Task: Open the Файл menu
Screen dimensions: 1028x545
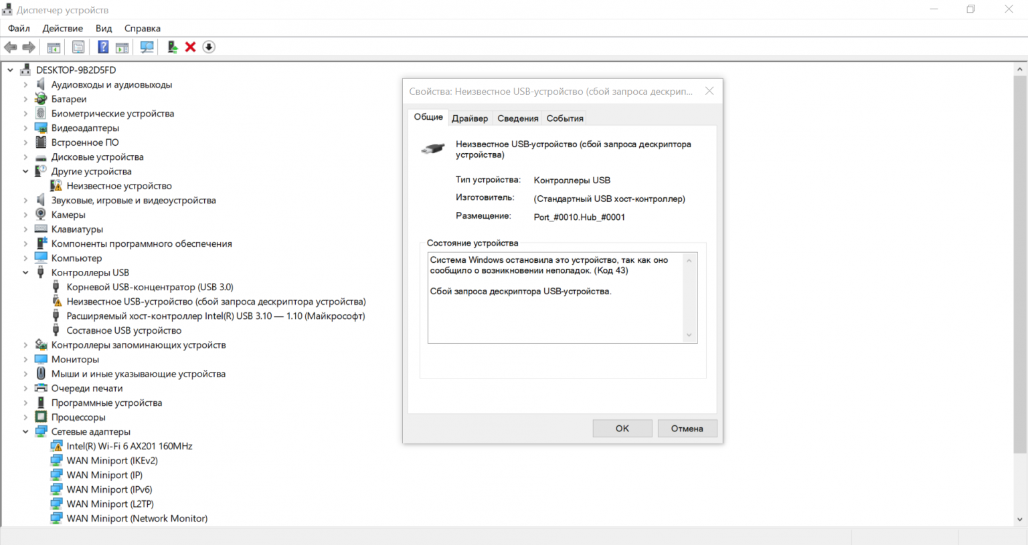Action: (x=19, y=28)
